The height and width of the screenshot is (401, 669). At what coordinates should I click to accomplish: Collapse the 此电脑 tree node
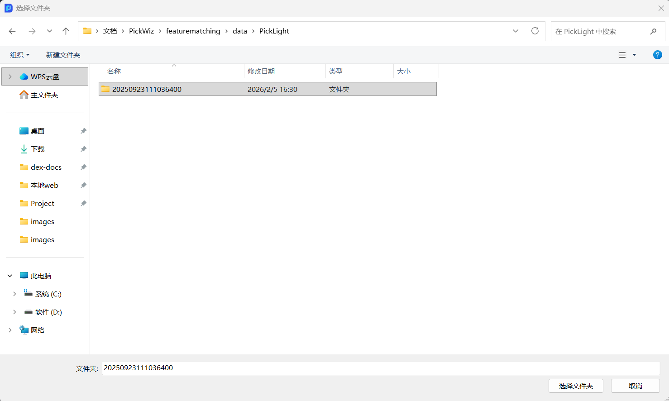click(x=10, y=276)
